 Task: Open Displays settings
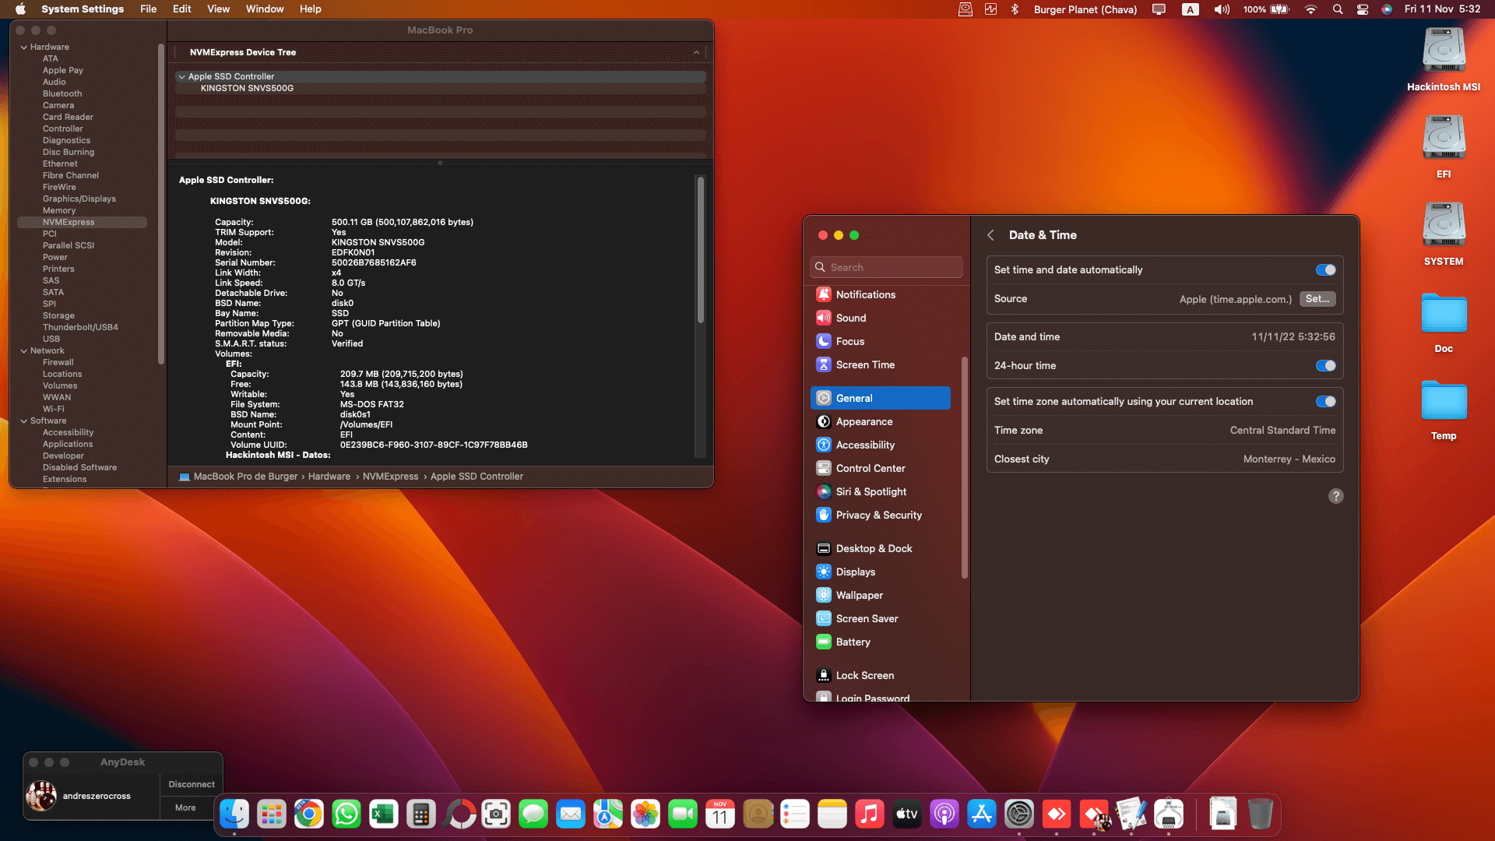(881, 572)
